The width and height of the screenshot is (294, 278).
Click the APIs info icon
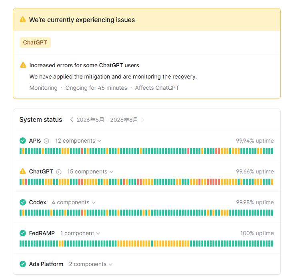pyautogui.click(x=46, y=141)
